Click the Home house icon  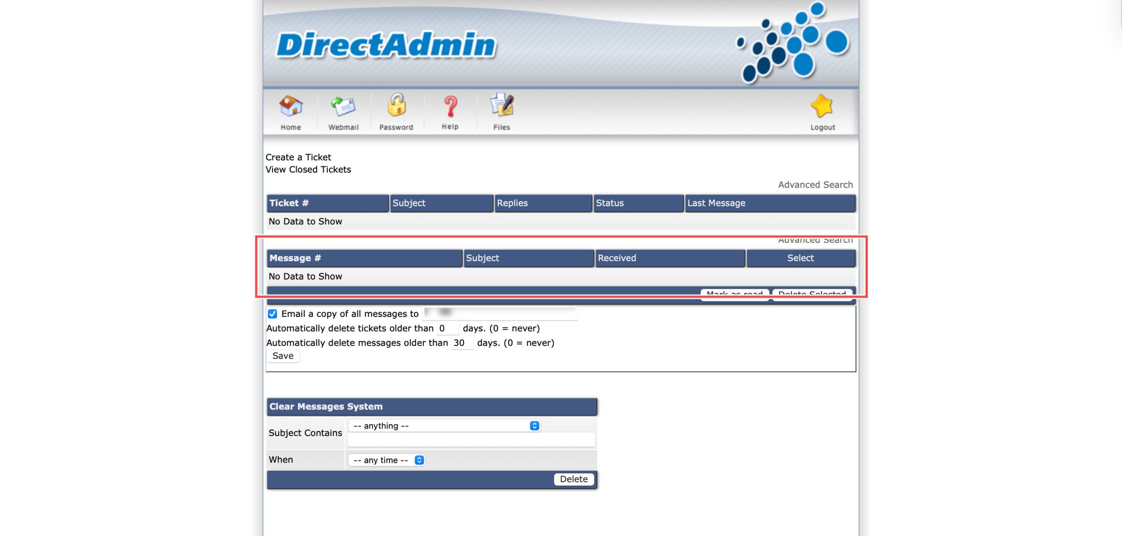(291, 106)
